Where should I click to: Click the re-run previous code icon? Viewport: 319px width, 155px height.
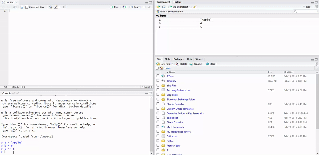coord(124,7)
